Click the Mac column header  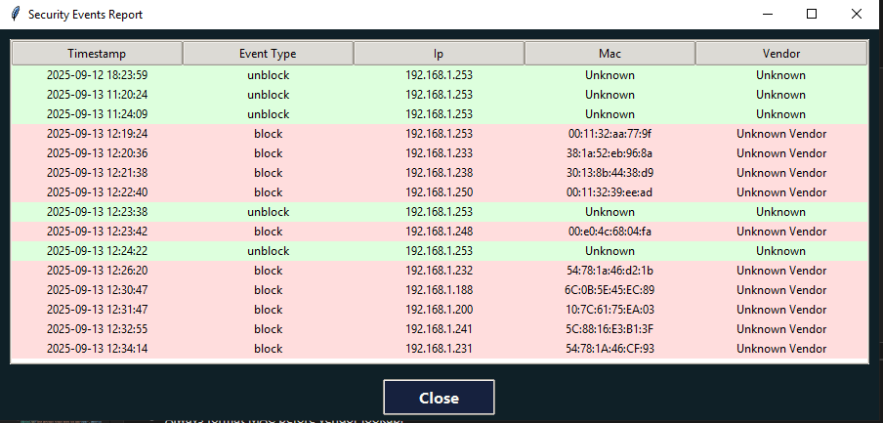tap(610, 54)
